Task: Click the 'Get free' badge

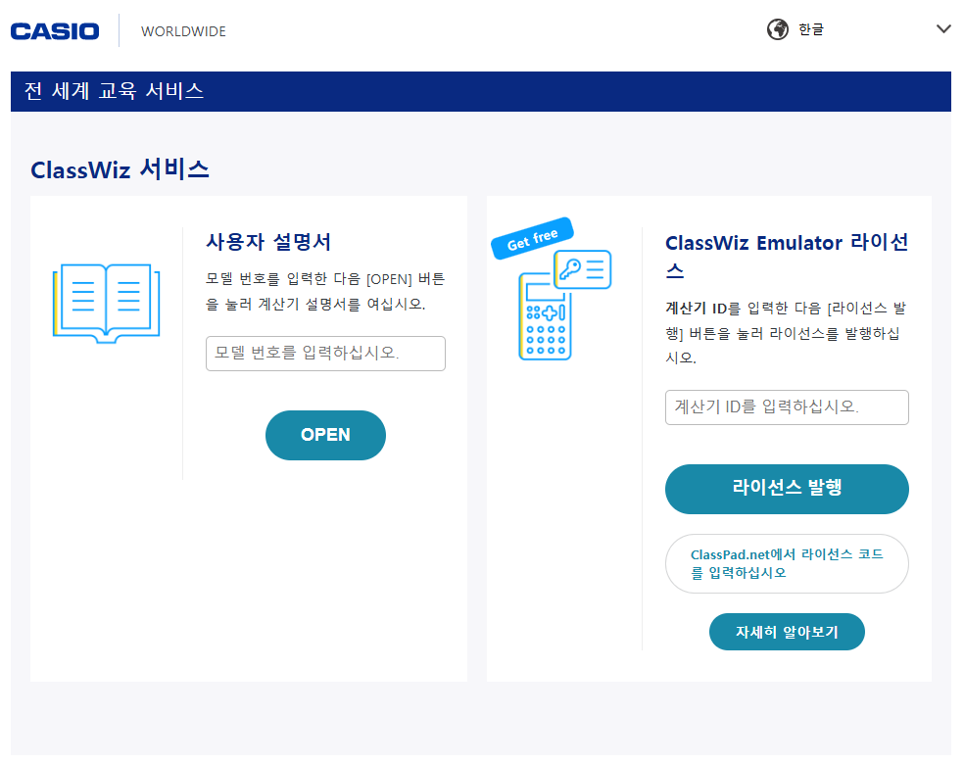Action: coord(532,238)
